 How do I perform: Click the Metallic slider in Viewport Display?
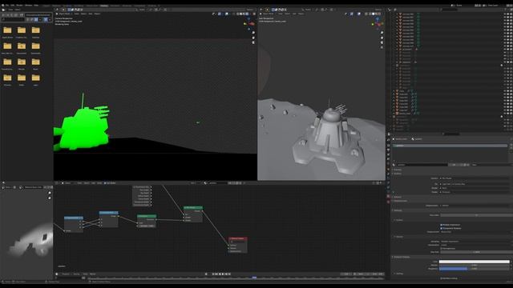tap(475, 265)
